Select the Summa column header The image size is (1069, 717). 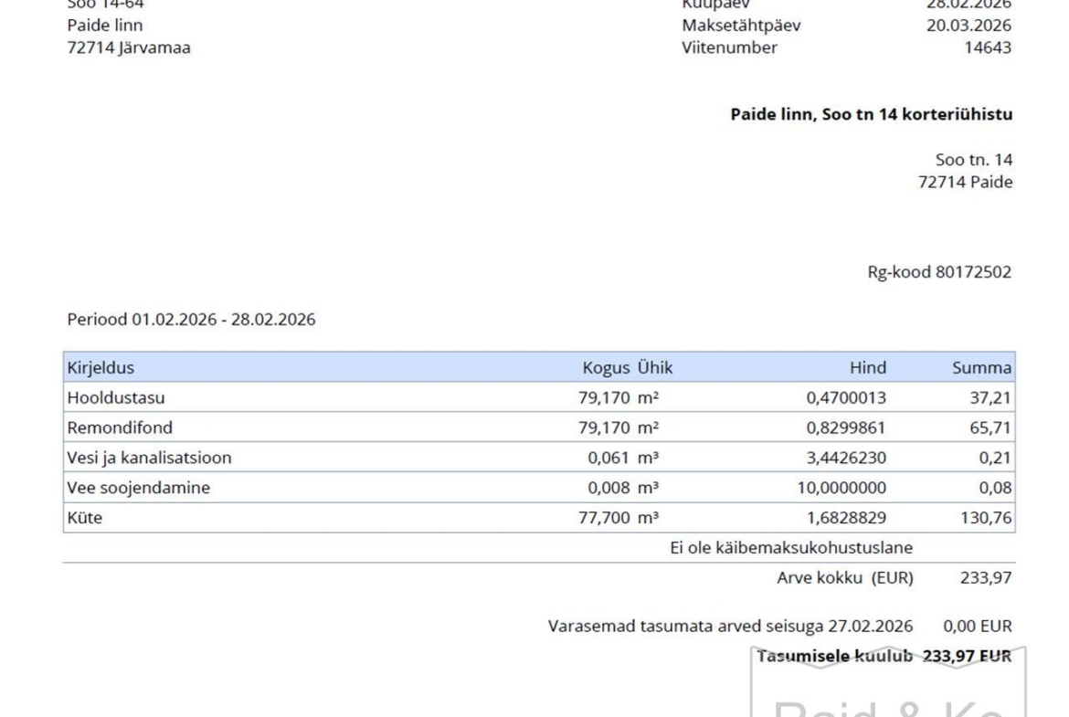pyautogui.click(x=981, y=368)
